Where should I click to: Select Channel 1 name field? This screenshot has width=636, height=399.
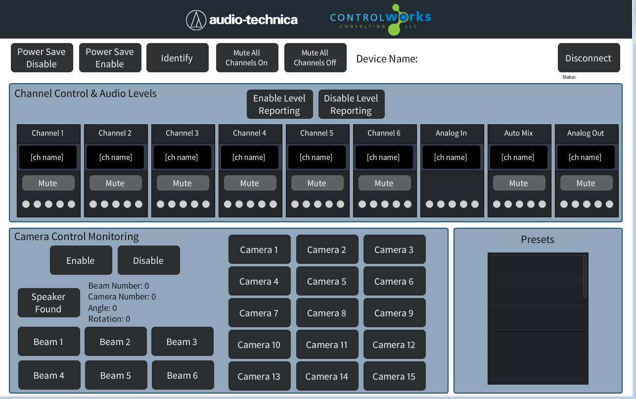pyautogui.click(x=48, y=157)
